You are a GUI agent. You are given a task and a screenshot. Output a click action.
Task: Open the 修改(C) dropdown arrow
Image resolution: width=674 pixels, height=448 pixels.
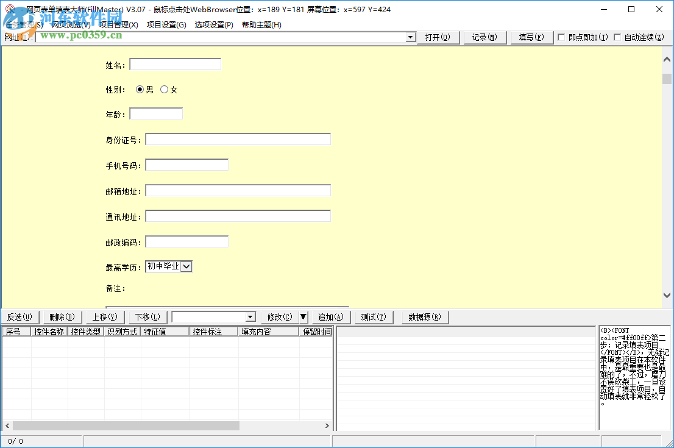coord(303,316)
